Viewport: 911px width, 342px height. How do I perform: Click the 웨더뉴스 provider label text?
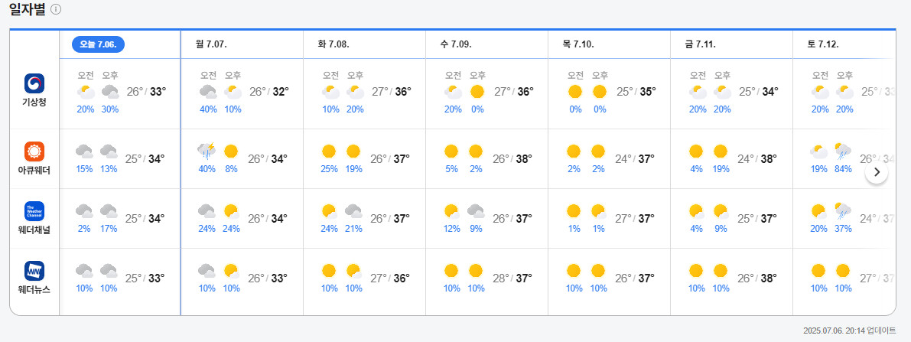tap(34, 289)
